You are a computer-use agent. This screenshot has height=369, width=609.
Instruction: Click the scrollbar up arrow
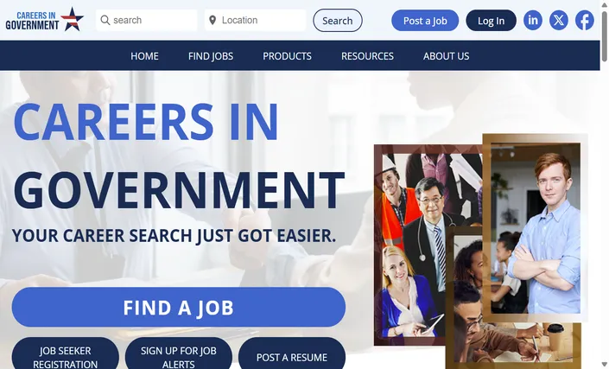pyautogui.click(x=605, y=3)
